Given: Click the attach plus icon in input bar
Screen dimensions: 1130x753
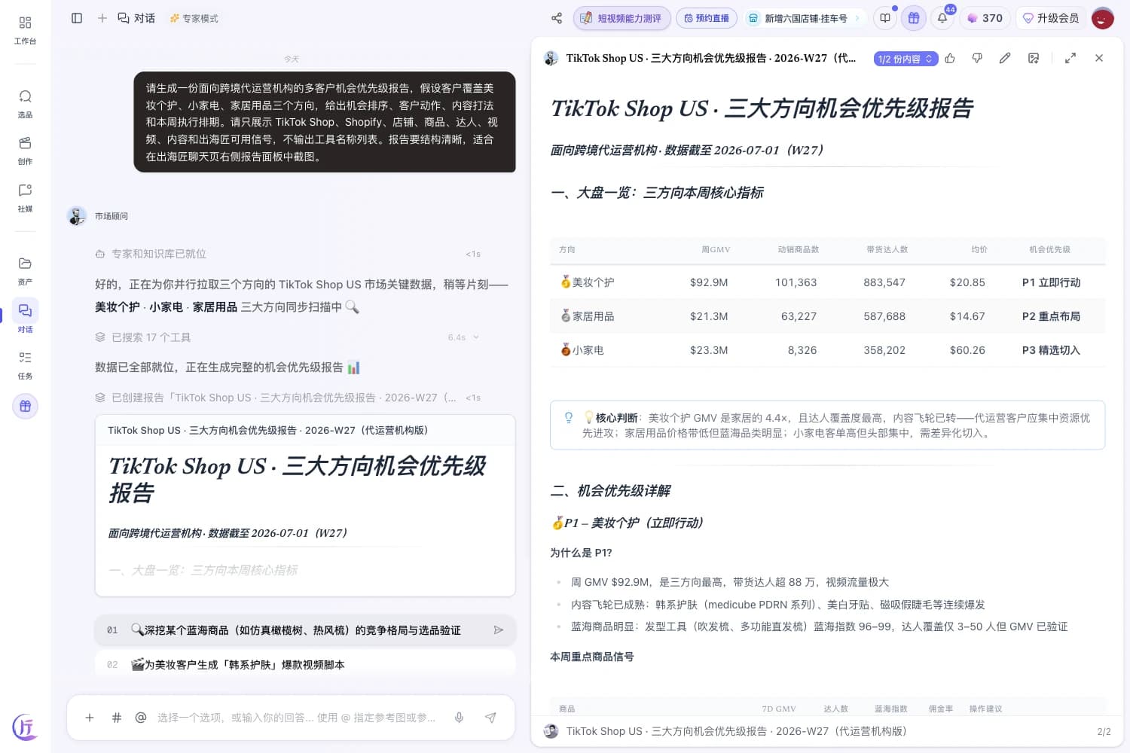Looking at the screenshot, I should click(90, 718).
